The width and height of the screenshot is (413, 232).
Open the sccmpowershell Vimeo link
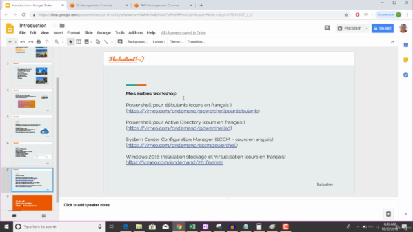(182, 145)
